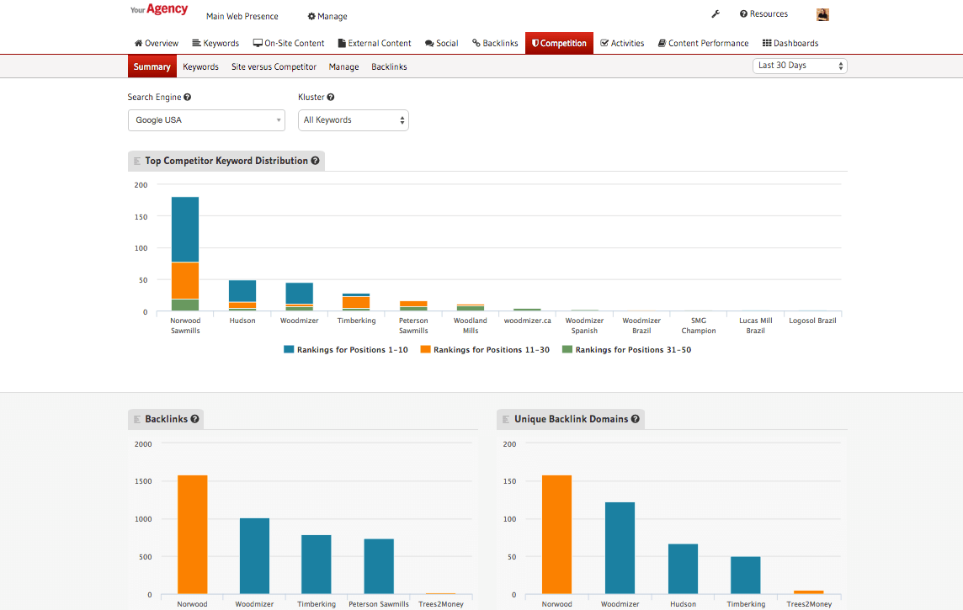Click the Your Agency logo

(x=159, y=9)
